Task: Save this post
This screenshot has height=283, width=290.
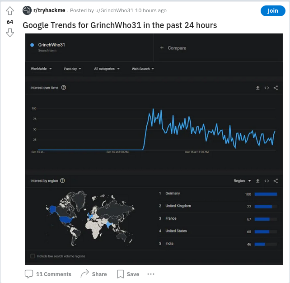Action: (x=128, y=274)
